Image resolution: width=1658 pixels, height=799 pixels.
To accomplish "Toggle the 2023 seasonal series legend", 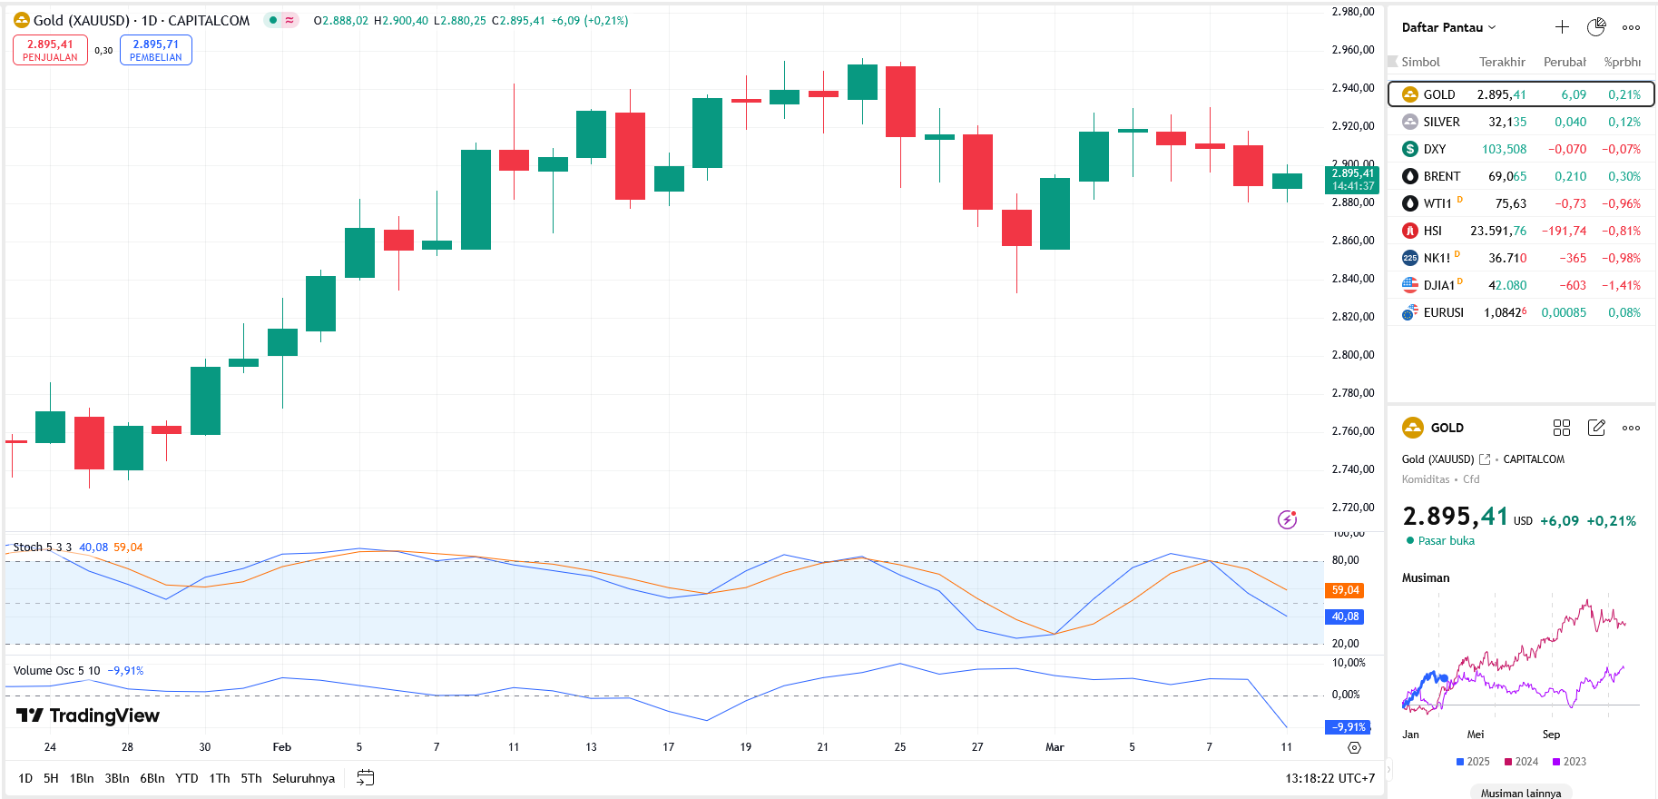I will point(1569,762).
